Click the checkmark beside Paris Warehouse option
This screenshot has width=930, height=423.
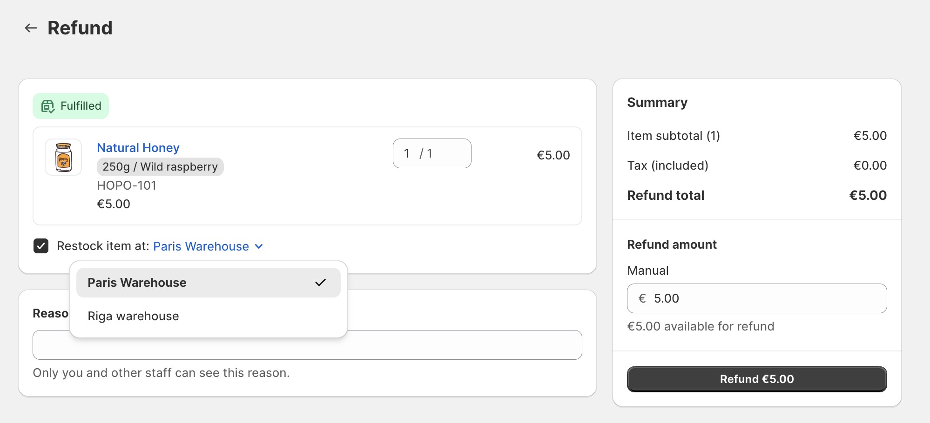320,283
